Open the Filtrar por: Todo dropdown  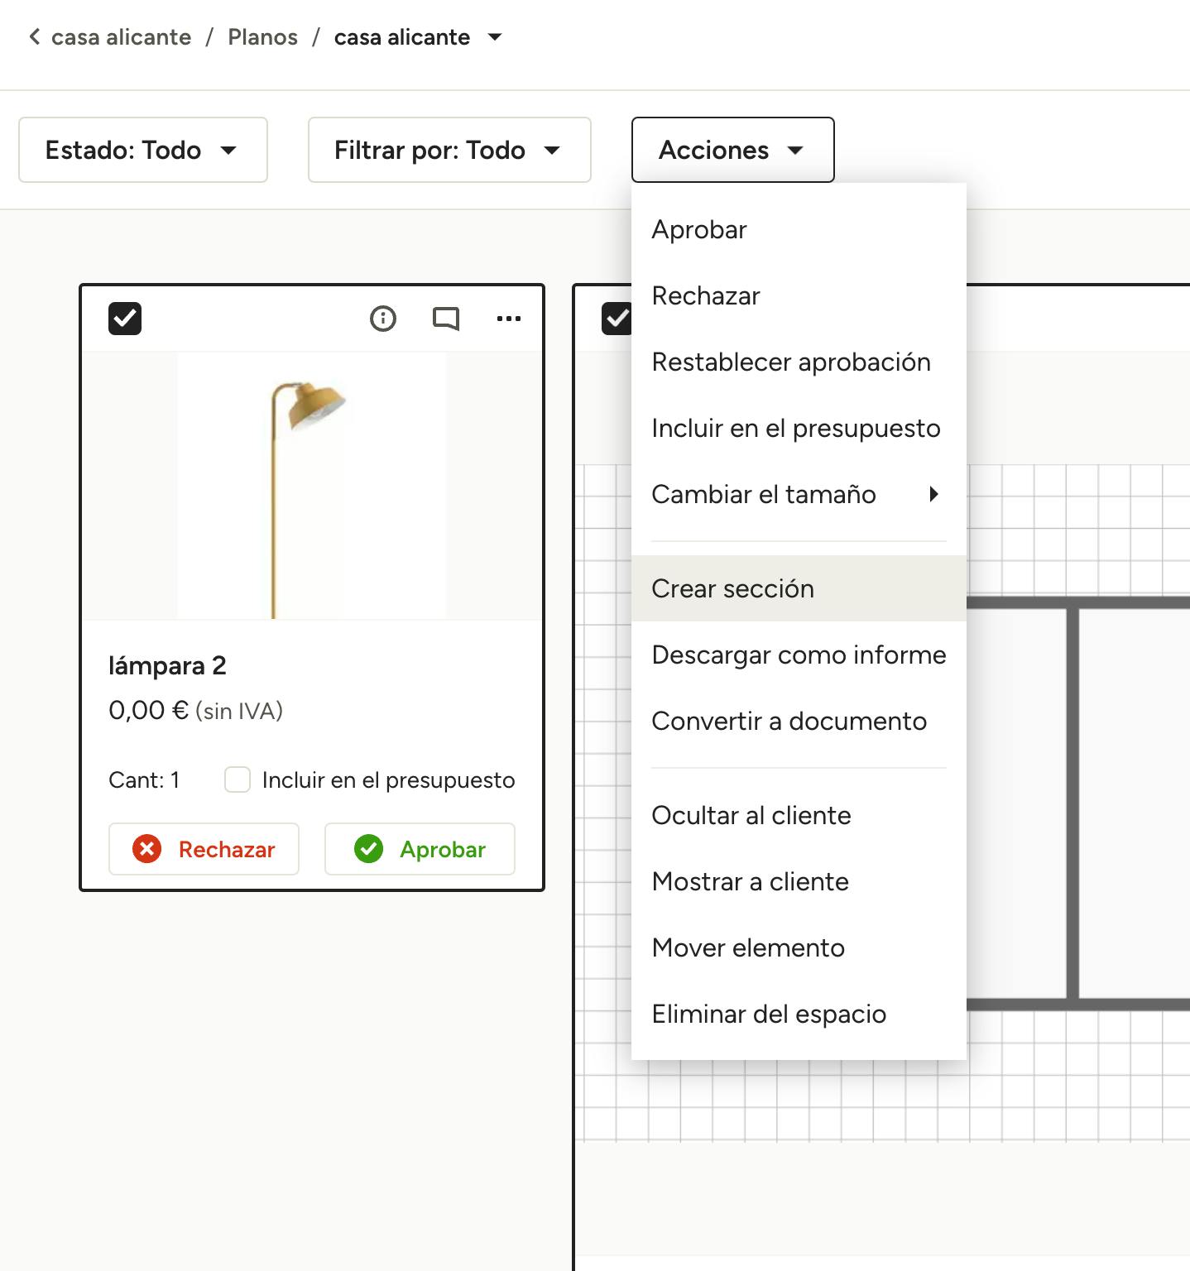(x=449, y=150)
